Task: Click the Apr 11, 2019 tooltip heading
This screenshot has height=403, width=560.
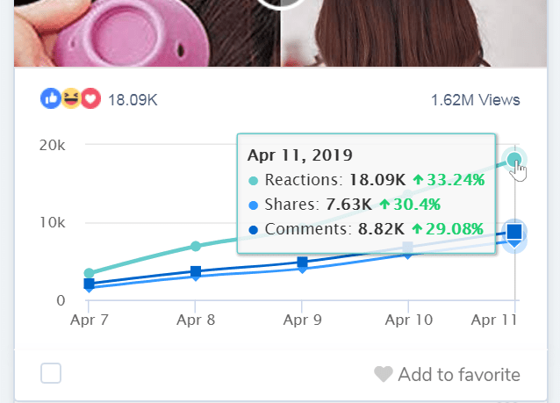Action: (x=299, y=155)
